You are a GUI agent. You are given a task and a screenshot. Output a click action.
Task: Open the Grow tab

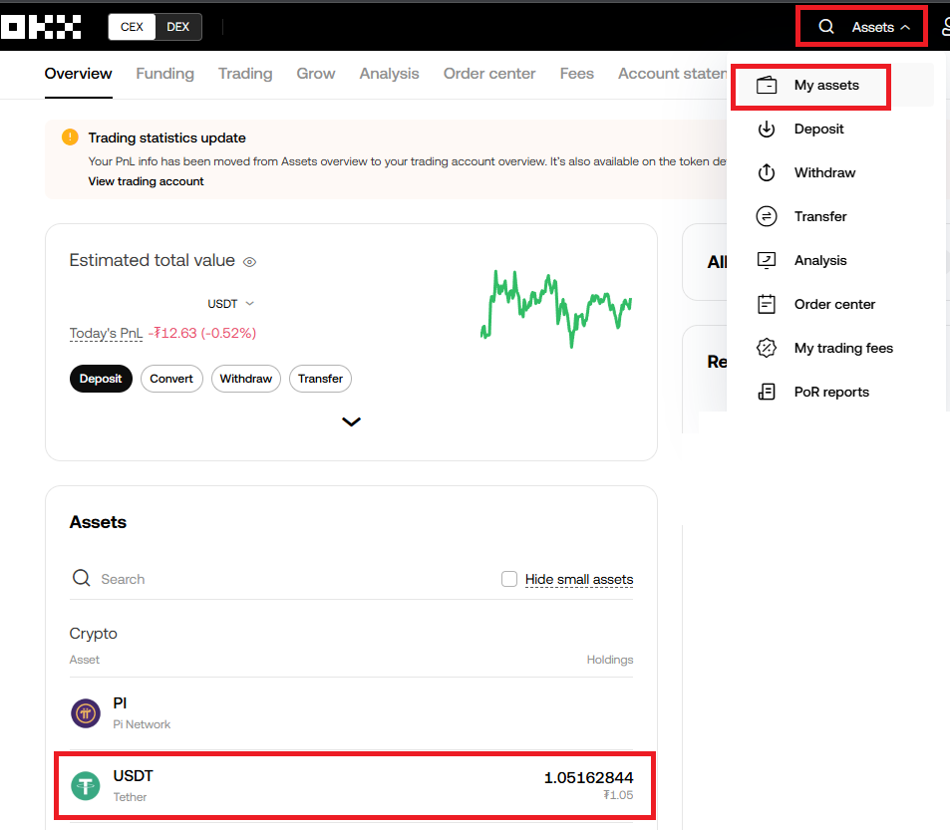316,74
